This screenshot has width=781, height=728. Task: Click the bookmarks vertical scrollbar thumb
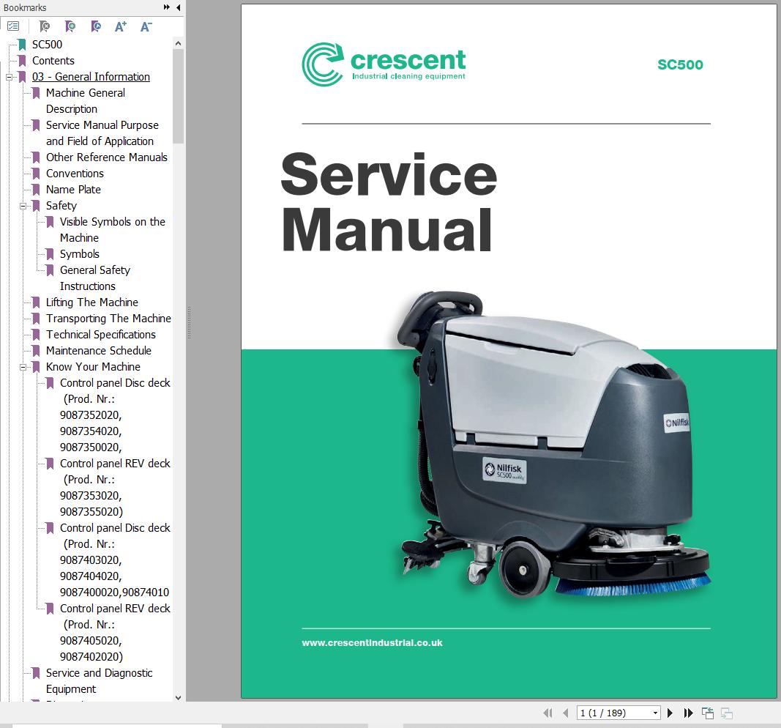click(179, 96)
